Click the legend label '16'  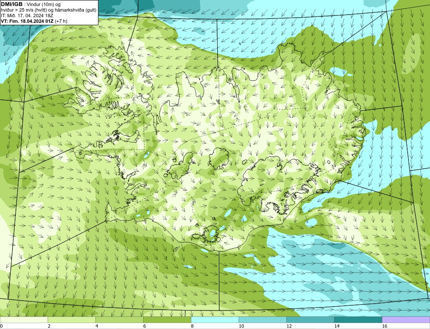384,326
